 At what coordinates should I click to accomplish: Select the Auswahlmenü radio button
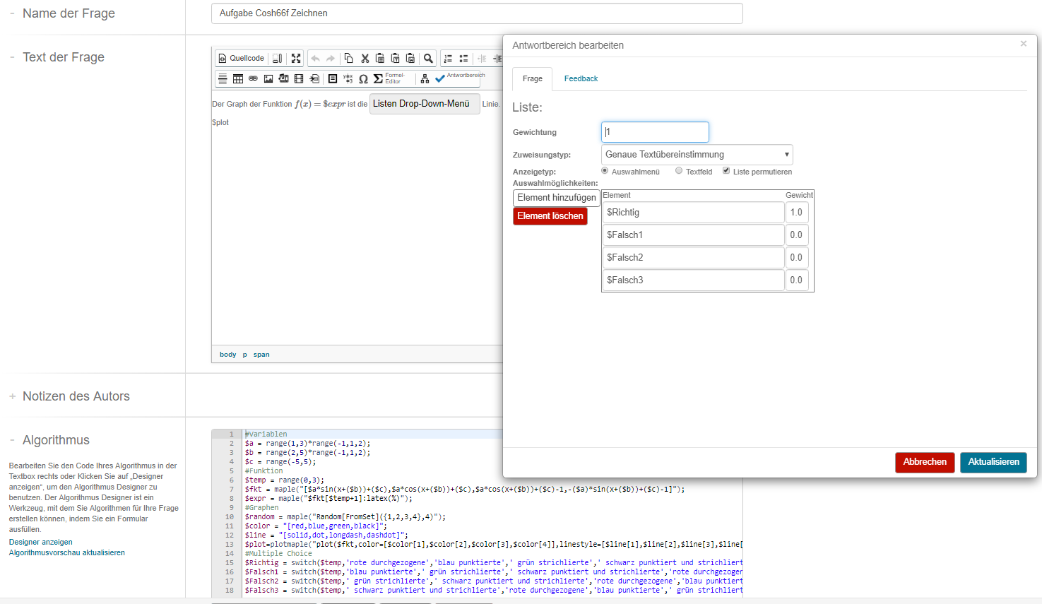click(605, 171)
